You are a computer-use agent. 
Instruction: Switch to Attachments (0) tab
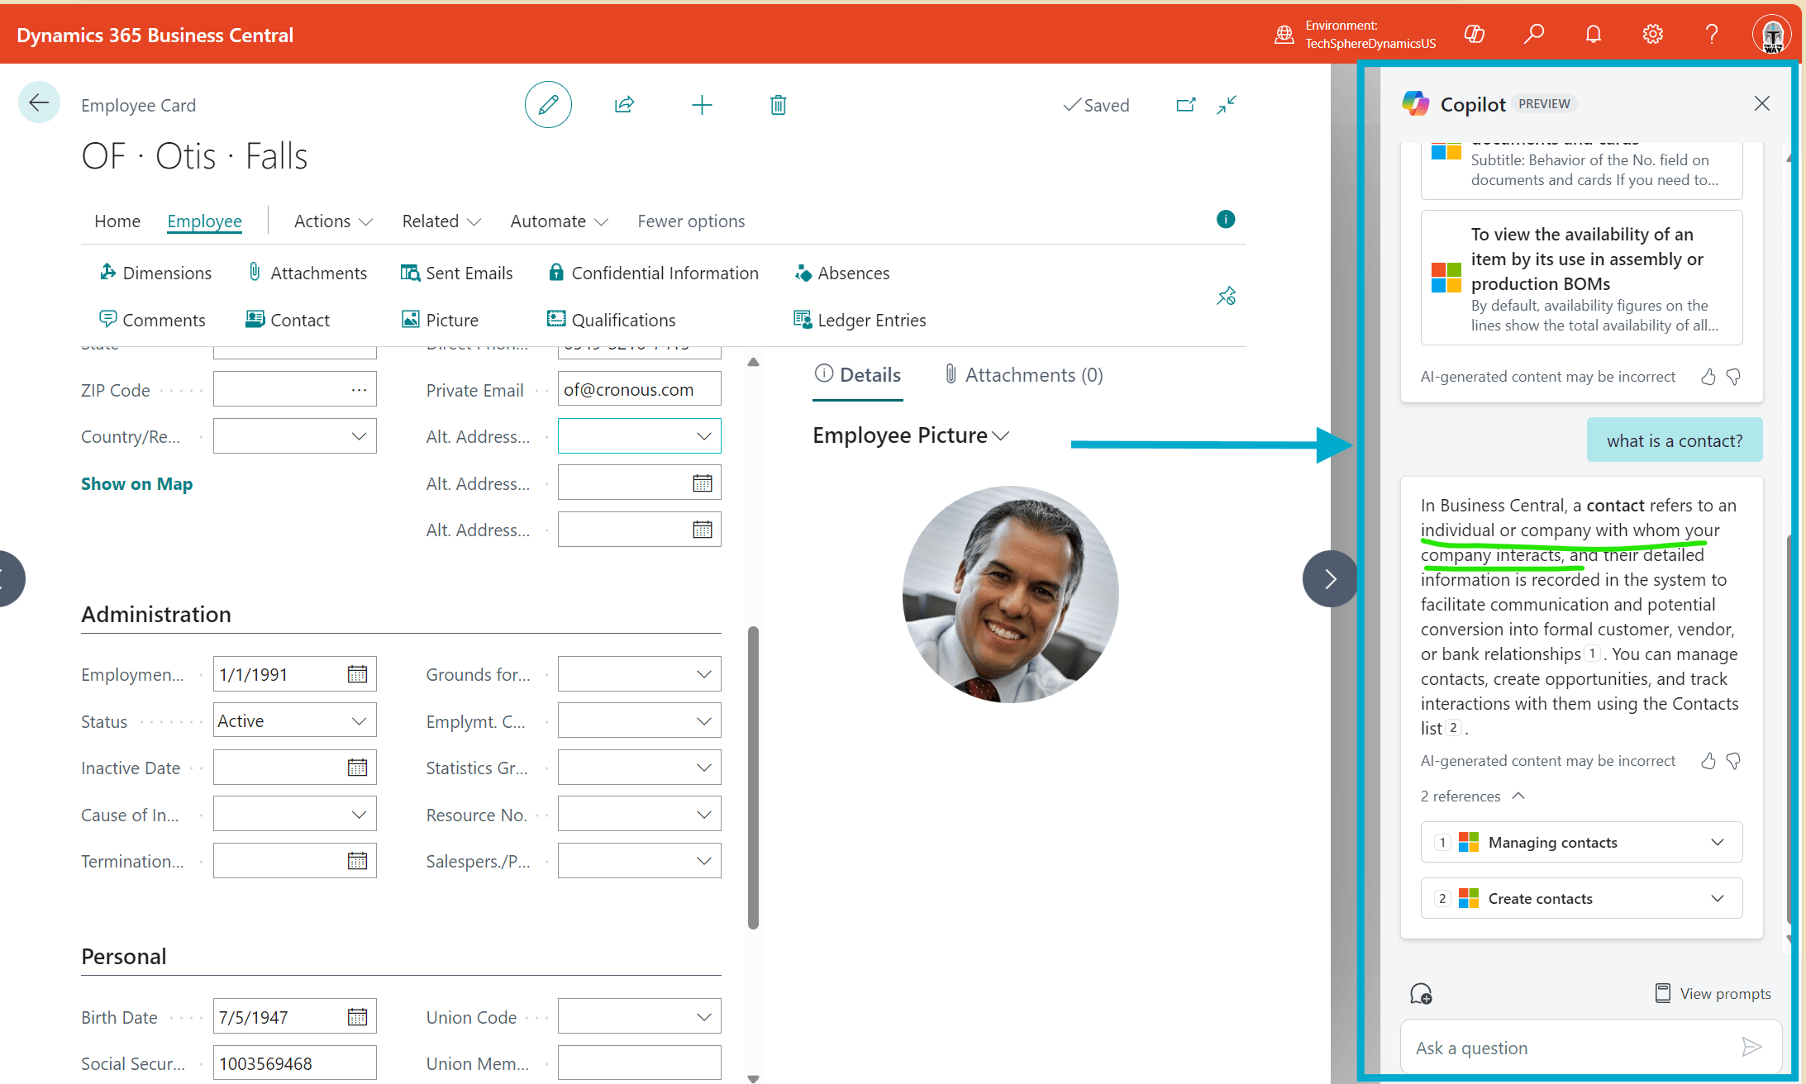pyautogui.click(x=1023, y=375)
